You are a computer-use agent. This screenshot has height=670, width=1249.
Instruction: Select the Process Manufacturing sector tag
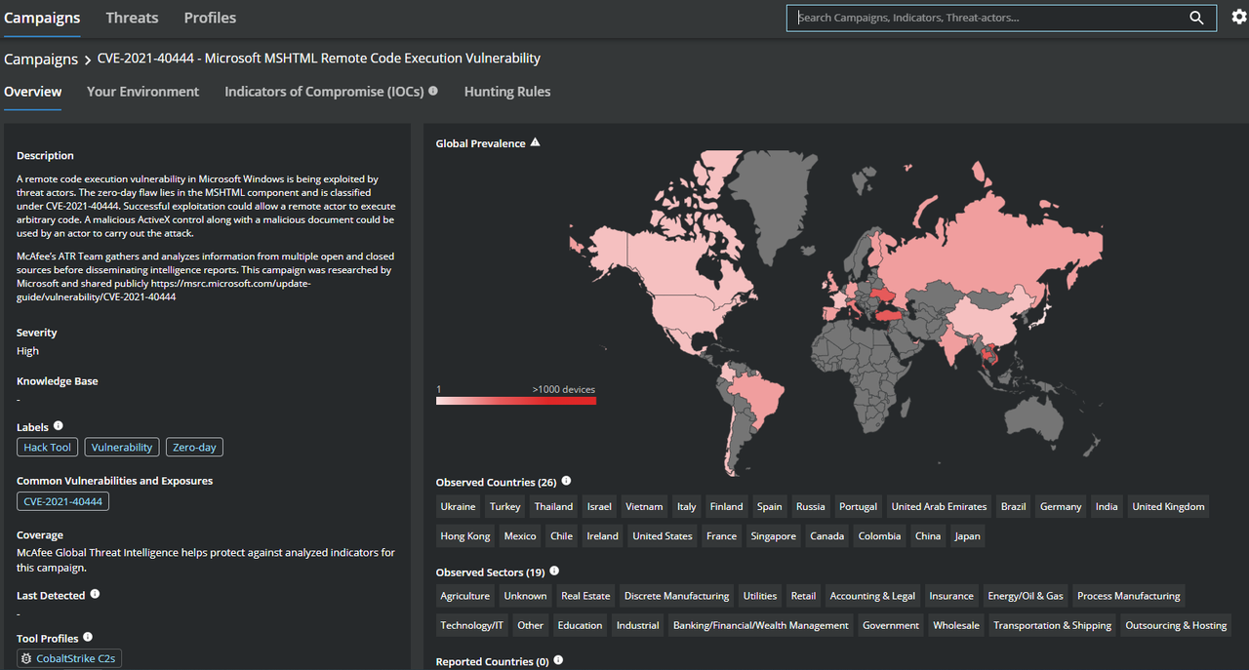tap(1129, 597)
